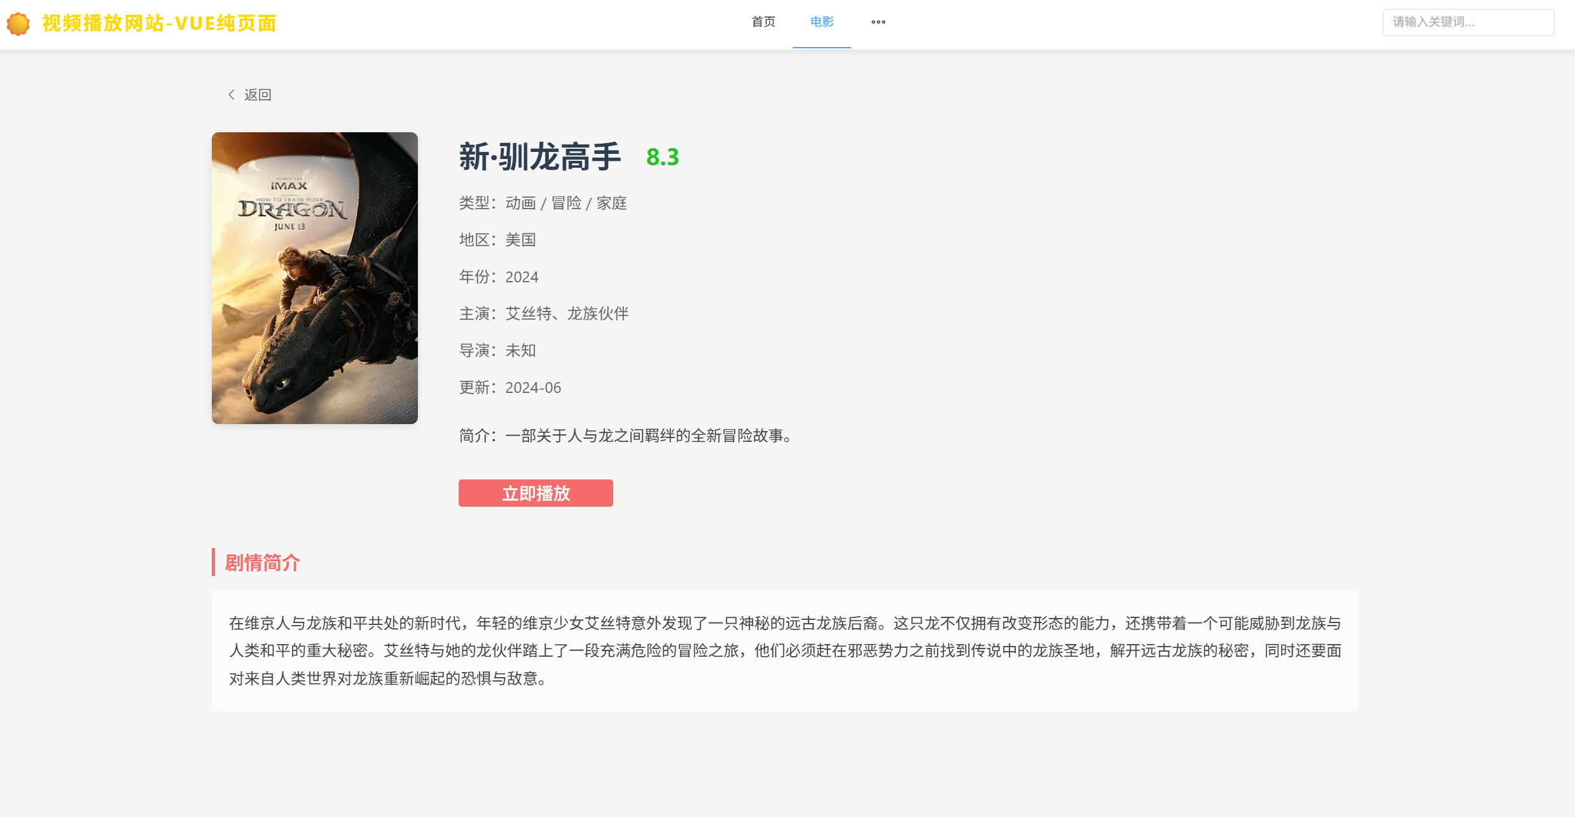Click the 美国 region label
This screenshot has width=1575, height=817.
point(520,240)
